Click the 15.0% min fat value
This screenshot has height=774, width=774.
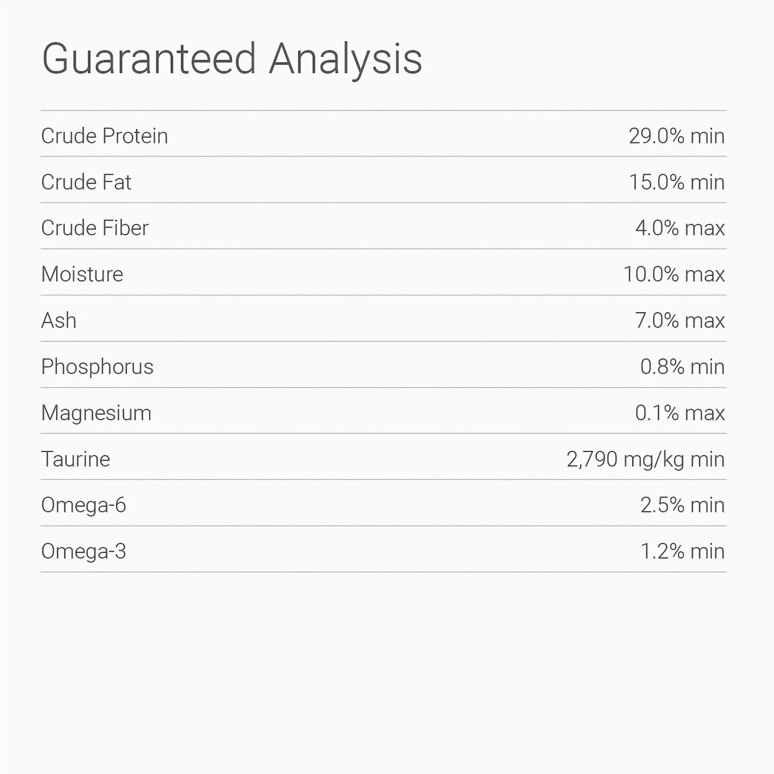click(x=676, y=182)
